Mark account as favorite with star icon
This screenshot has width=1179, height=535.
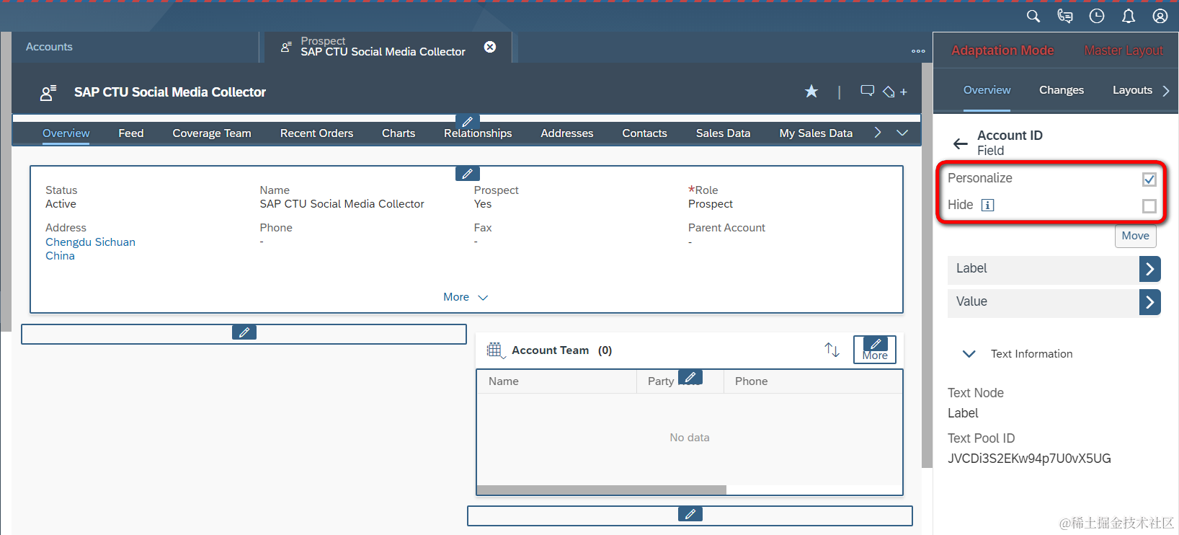(811, 92)
